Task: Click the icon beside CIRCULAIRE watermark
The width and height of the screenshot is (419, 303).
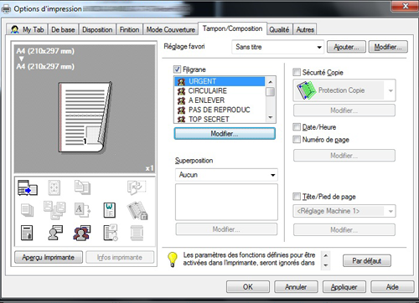Action: (x=181, y=91)
